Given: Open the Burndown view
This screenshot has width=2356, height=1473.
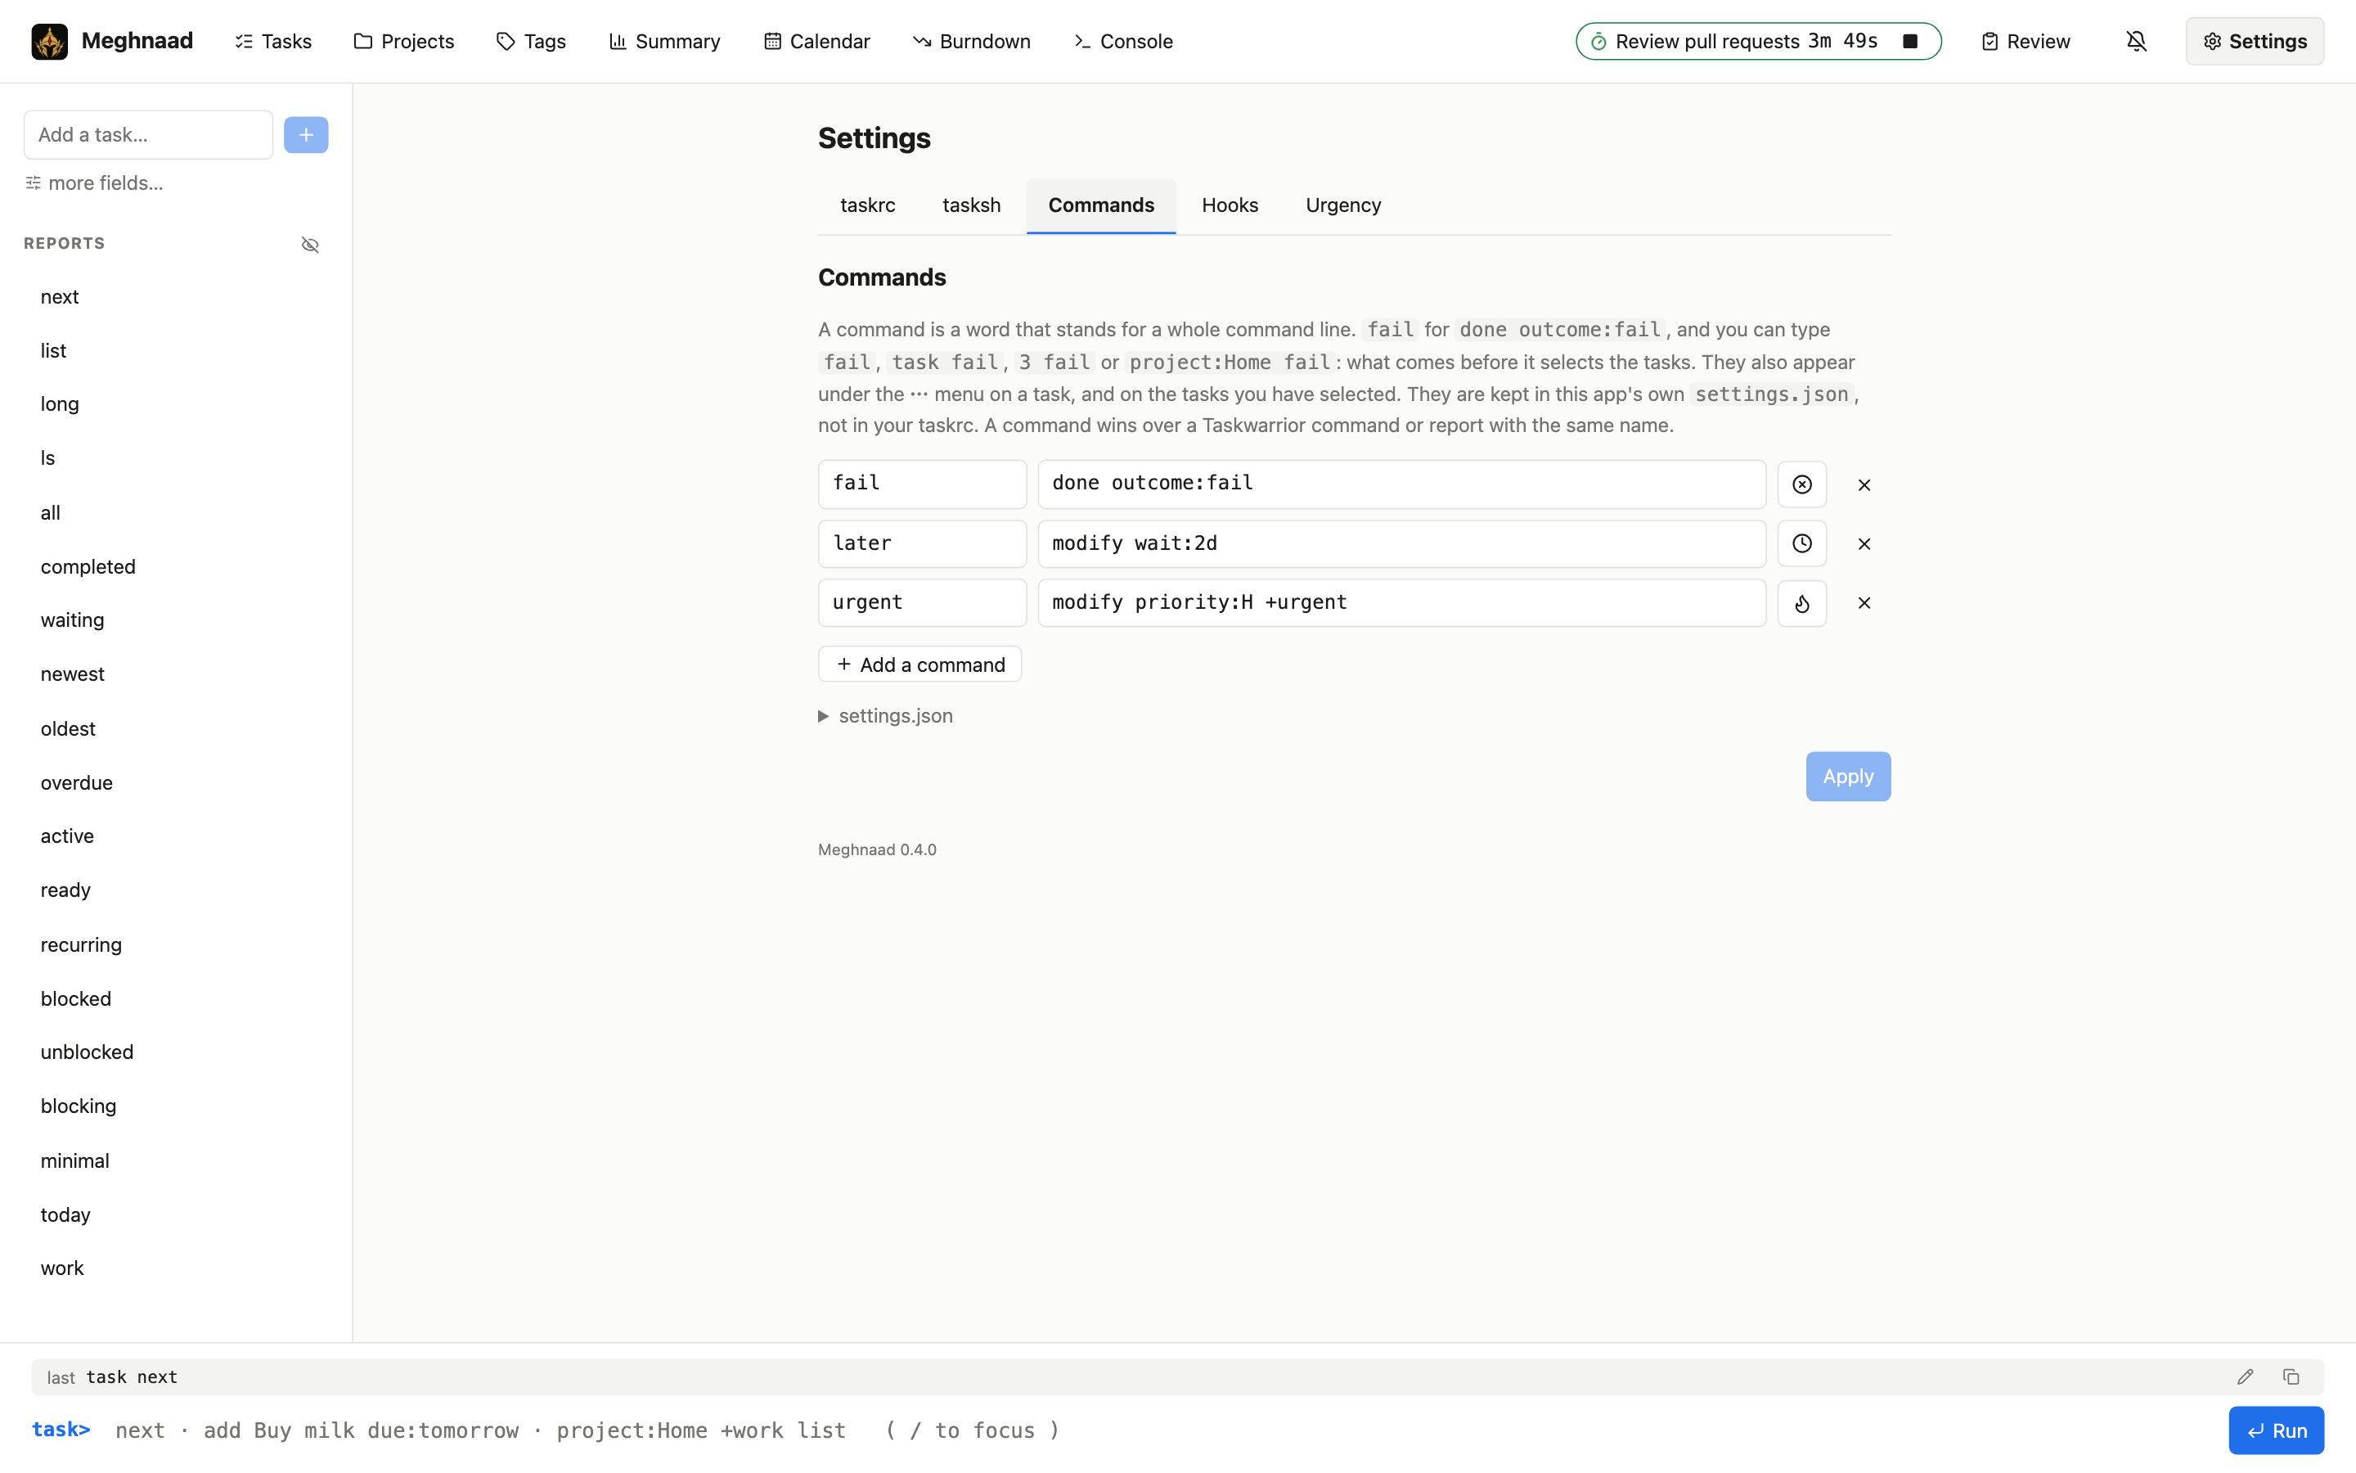Looking at the screenshot, I should 971,41.
